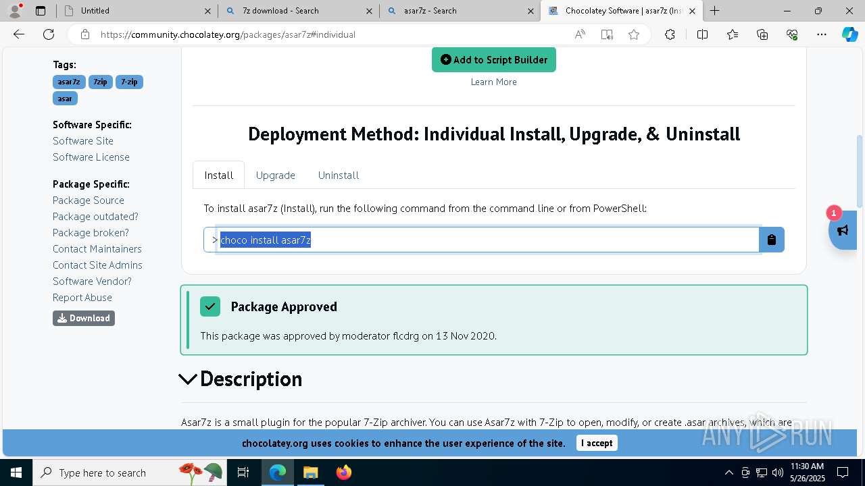
Task: Open the taskbar clock and date
Action: (x=806, y=473)
